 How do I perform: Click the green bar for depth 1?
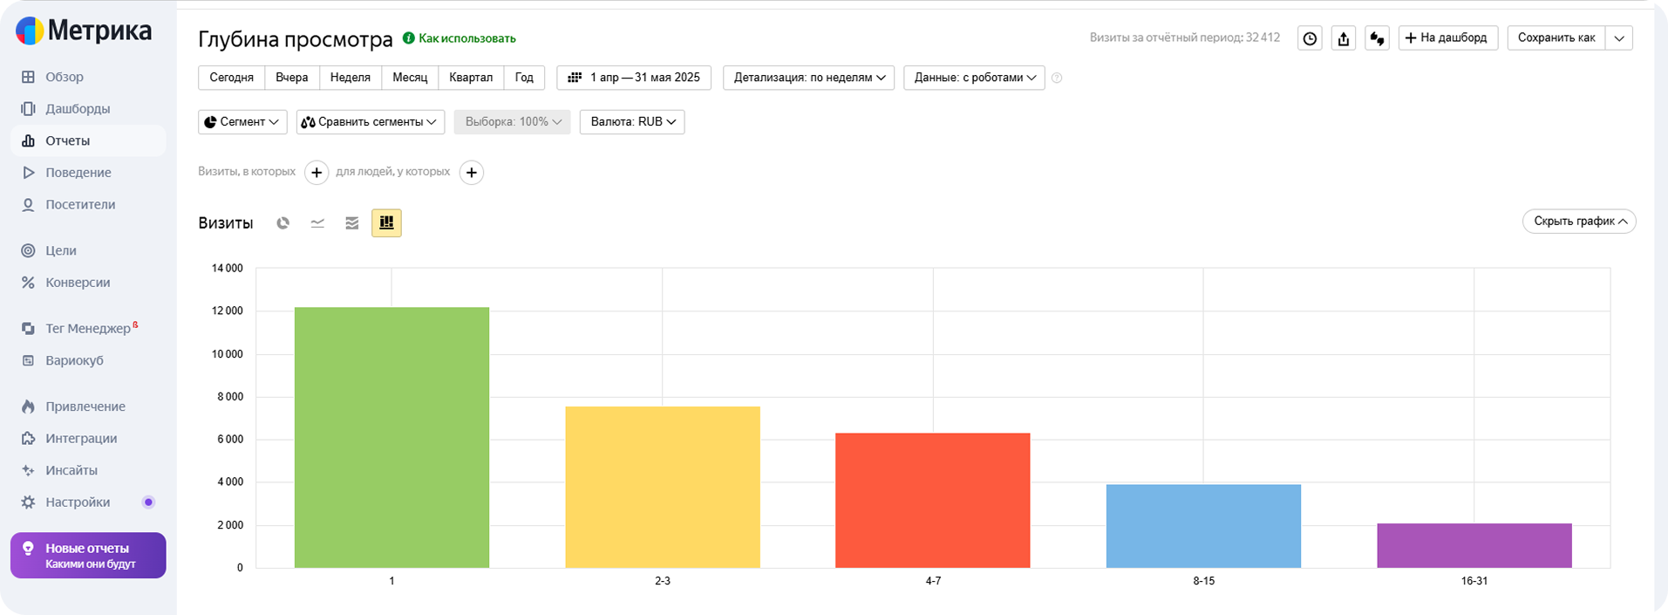tap(391, 437)
